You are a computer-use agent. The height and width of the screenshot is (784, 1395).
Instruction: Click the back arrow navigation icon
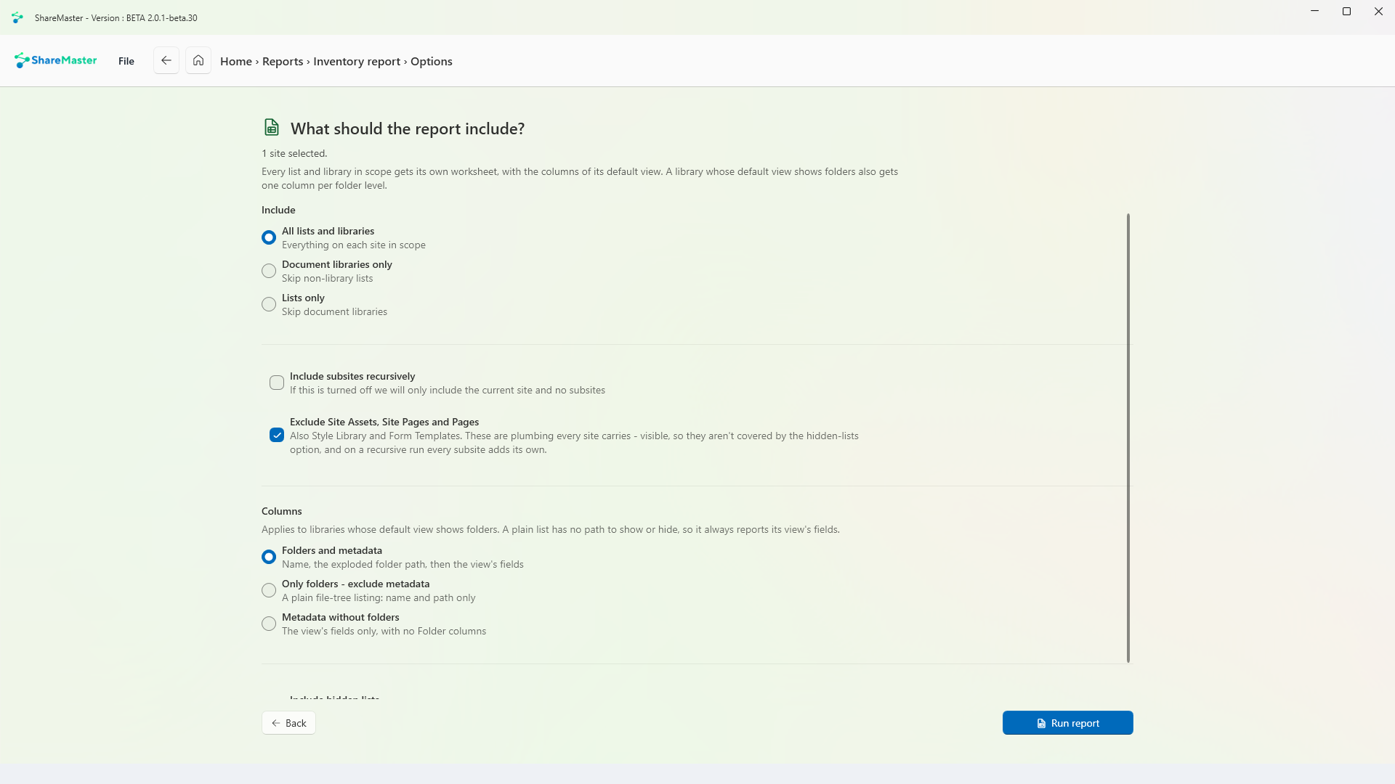pos(166,61)
